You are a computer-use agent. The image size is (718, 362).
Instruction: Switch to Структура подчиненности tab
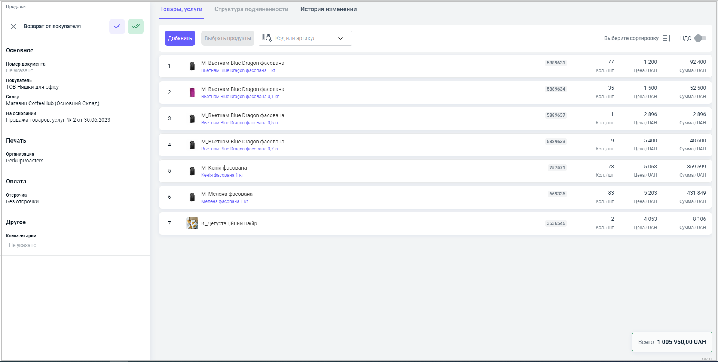(251, 9)
